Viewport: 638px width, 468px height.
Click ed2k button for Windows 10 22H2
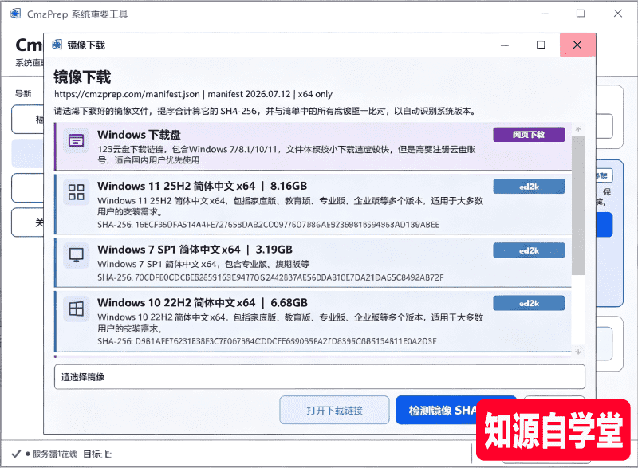pos(529,303)
